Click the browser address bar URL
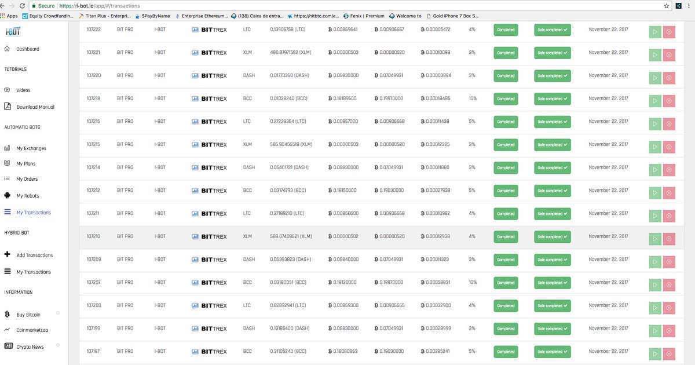Image resolution: width=695 pixels, height=365 pixels. click(98, 5)
